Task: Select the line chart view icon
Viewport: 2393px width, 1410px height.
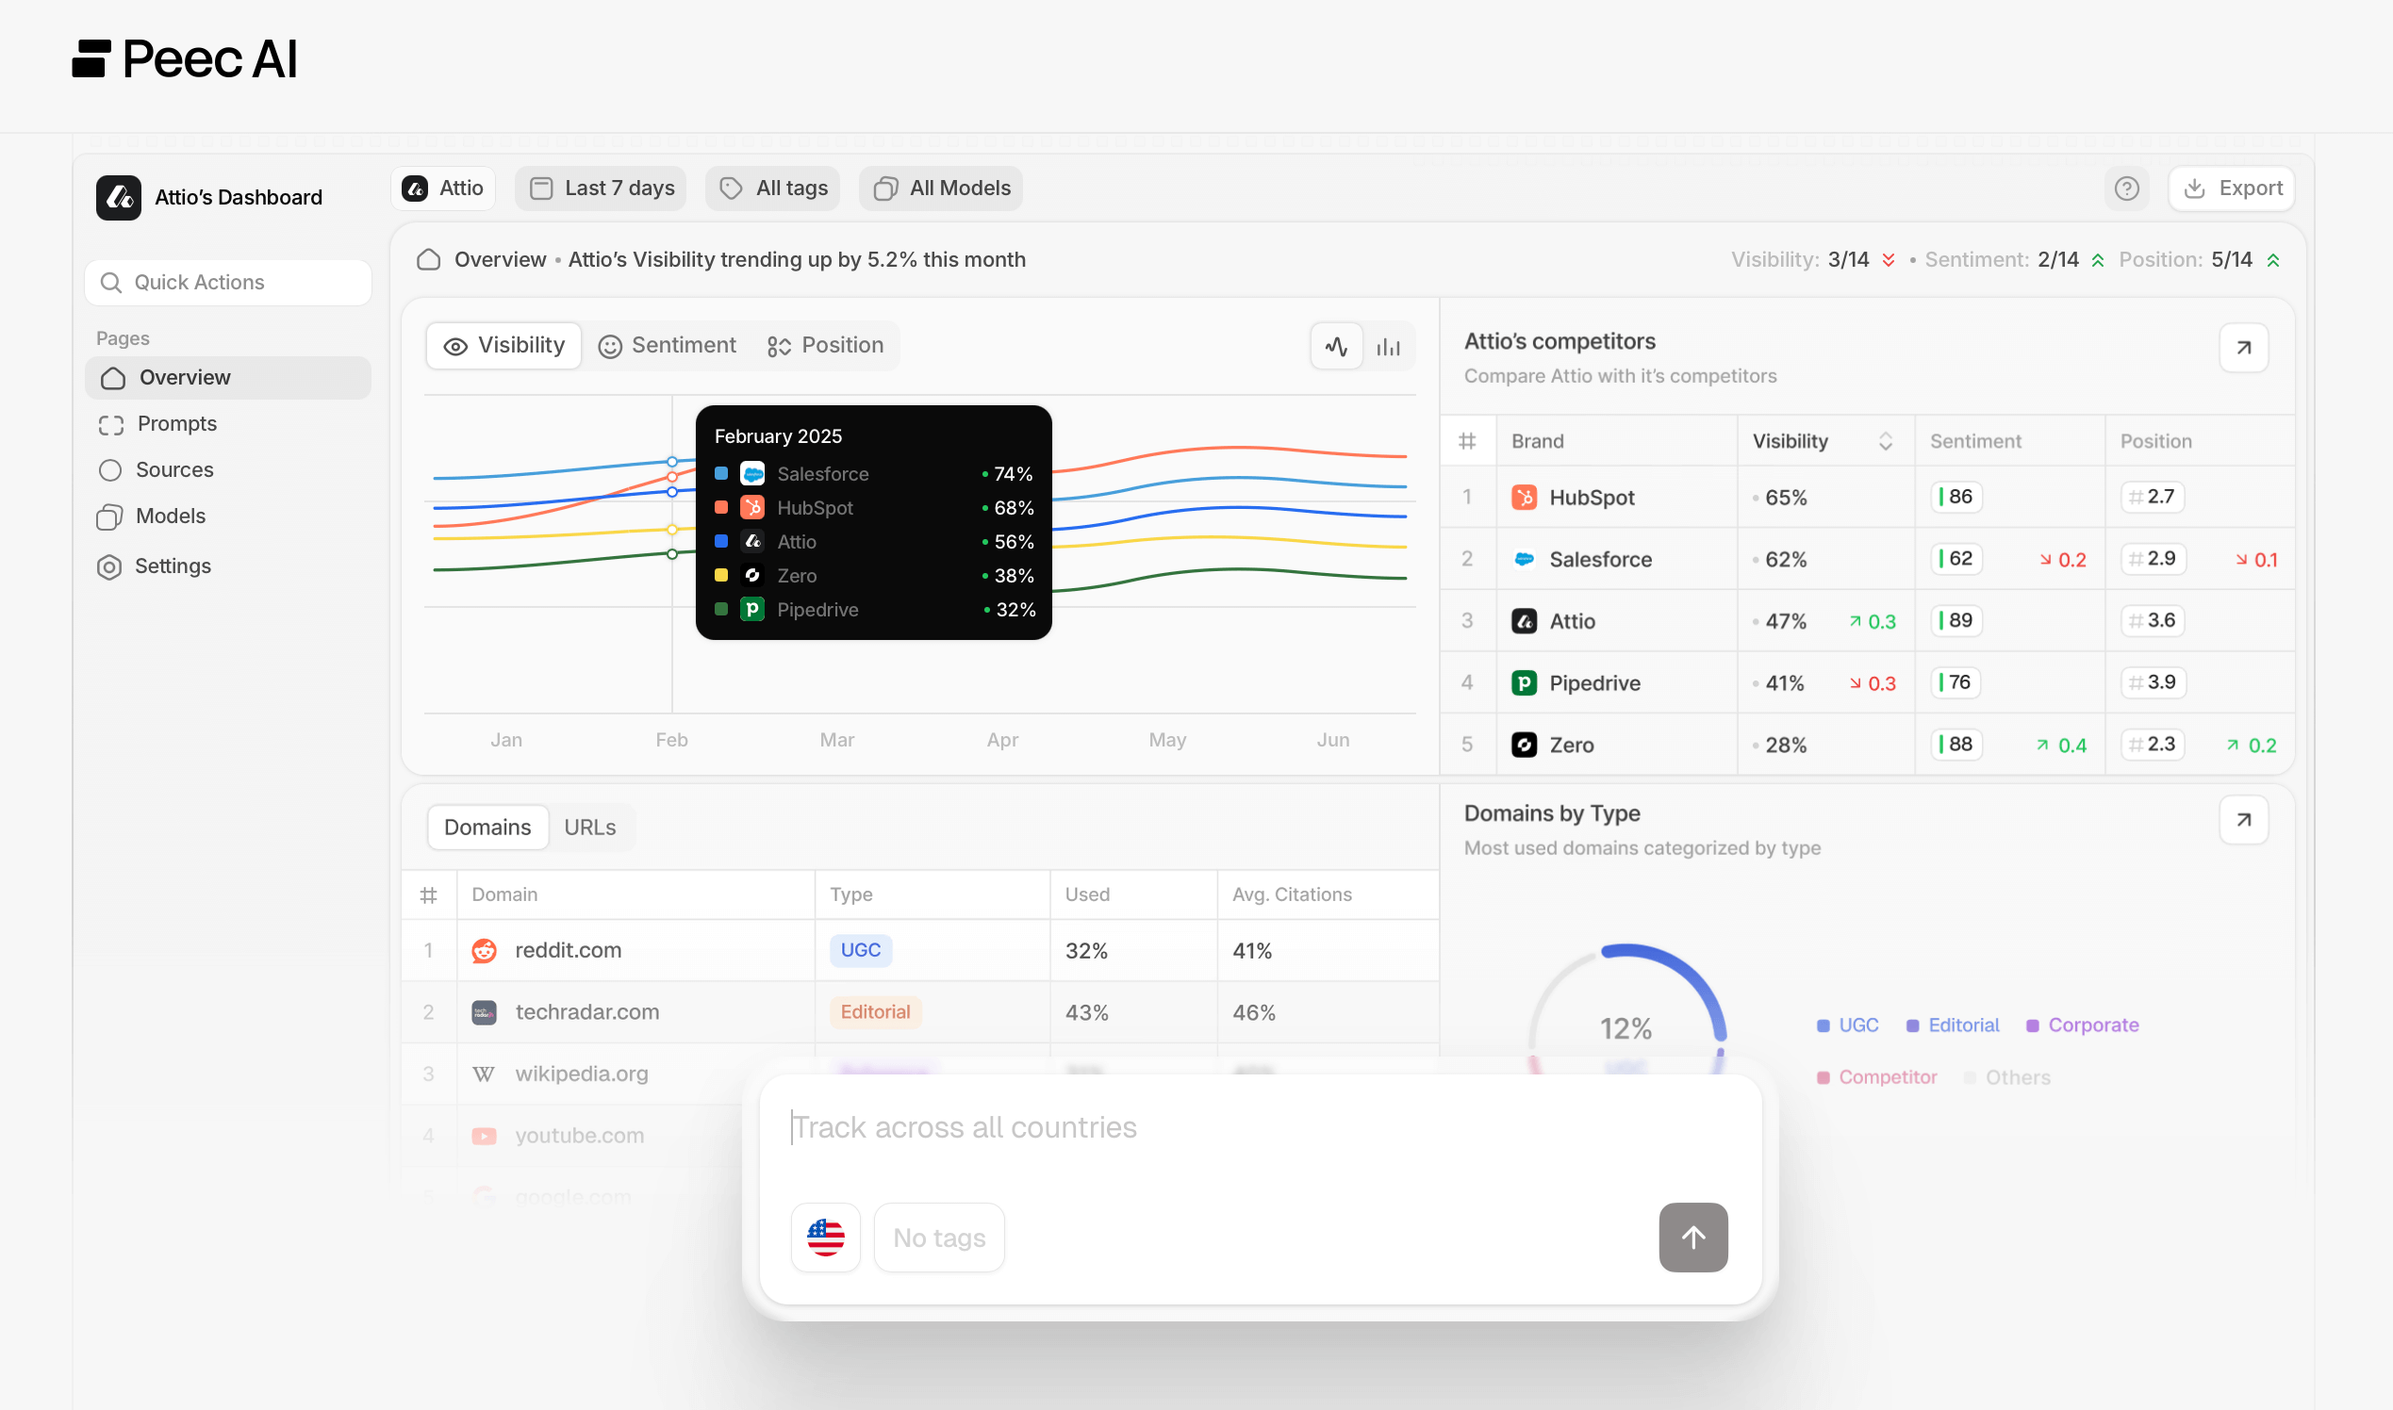Action: click(x=1336, y=345)
